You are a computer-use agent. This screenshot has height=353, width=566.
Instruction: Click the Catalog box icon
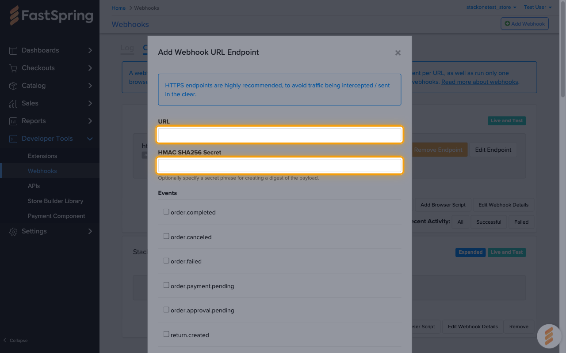pos(13,86)
